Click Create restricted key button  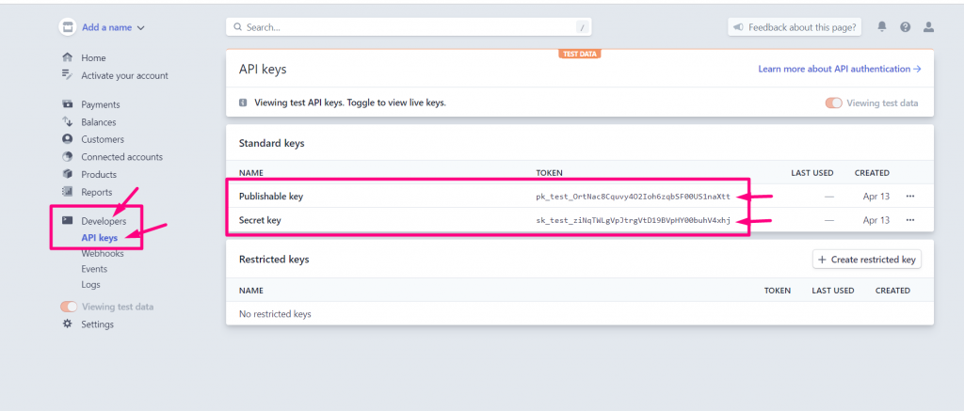[867, 260]
